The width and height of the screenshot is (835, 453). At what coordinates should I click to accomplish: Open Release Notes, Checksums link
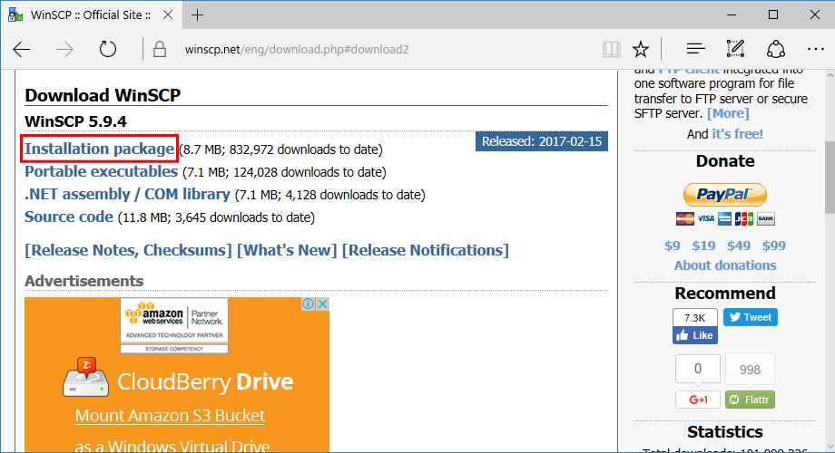point(128,250)
